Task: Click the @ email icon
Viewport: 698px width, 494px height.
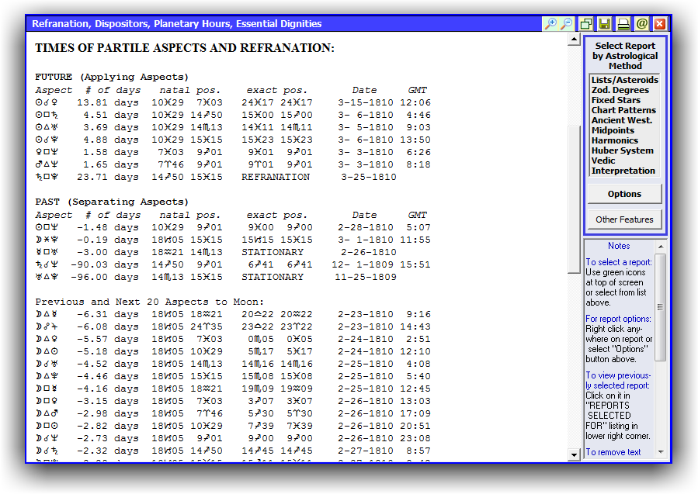Action: tap(641, 24)
